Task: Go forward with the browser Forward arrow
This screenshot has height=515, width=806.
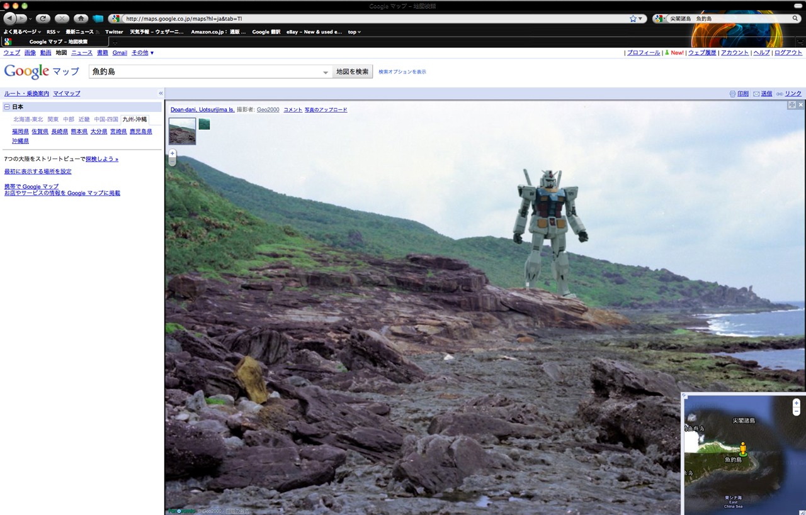Action: tap(21, 19)
